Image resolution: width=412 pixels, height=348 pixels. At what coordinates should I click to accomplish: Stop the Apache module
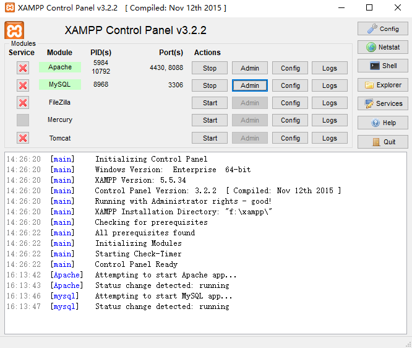pos(210,68)
